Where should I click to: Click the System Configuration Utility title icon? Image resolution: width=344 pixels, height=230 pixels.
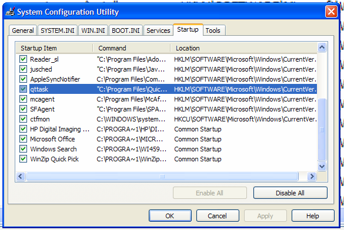[x=10, y=12]
